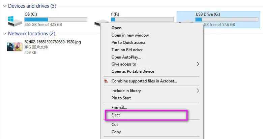Image resolution: width=263 pixels, height=139 pixels.
Task: Click the 265 GB free of 425 GB text
Action: click(x=43, y=25)
